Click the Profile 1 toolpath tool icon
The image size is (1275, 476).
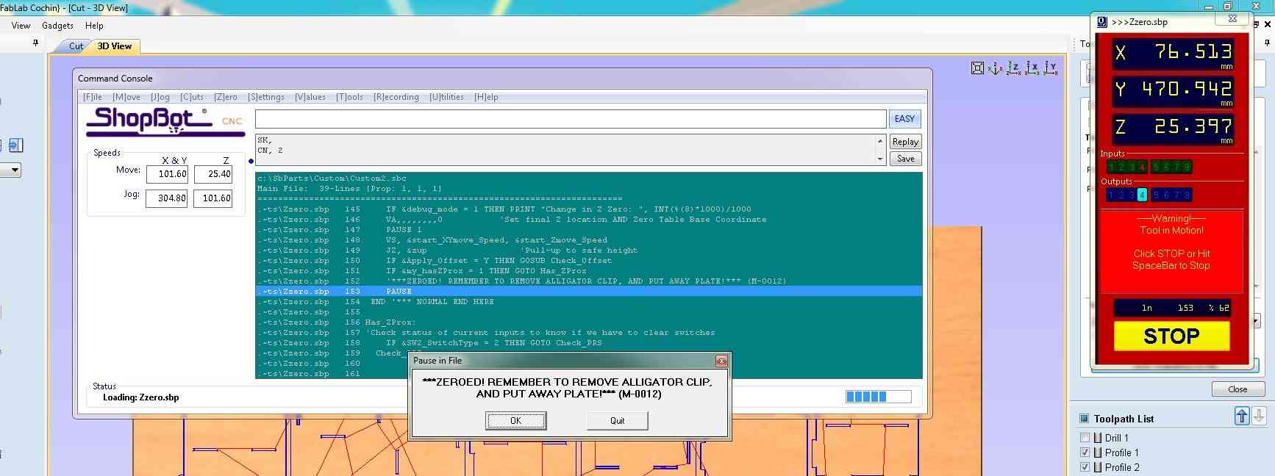(x=1098, y=452)
